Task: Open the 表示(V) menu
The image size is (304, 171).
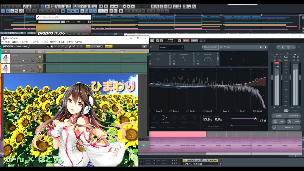Action: [53, 42]
